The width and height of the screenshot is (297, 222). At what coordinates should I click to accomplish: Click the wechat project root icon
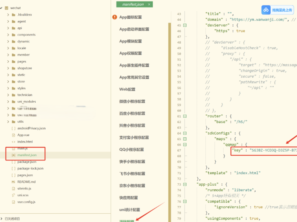pos(6,8)
